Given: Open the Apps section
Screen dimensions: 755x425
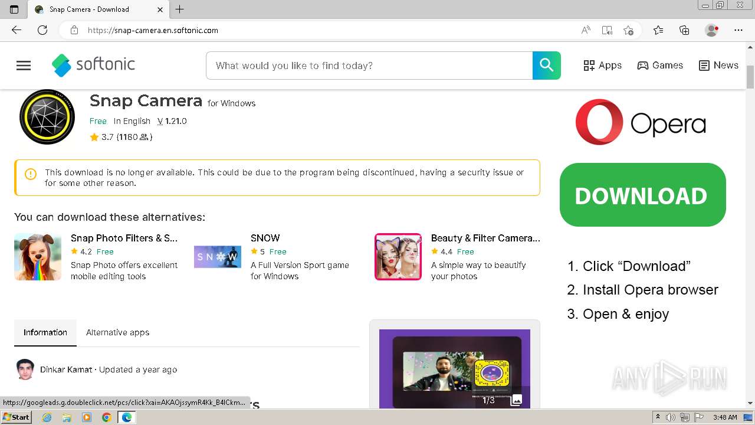Looking at the screenshot, I should click(x=603, y=66).
